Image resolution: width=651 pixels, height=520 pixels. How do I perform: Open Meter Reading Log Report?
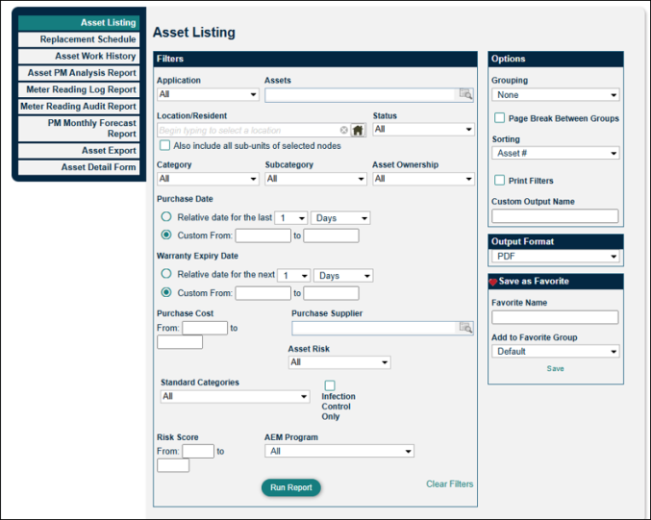79,89
